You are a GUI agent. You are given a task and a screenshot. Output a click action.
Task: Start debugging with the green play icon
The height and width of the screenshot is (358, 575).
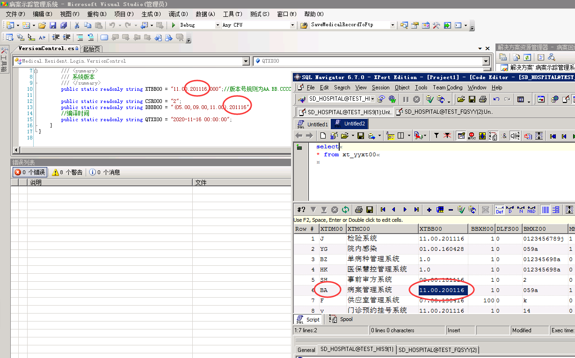(174, 25)
